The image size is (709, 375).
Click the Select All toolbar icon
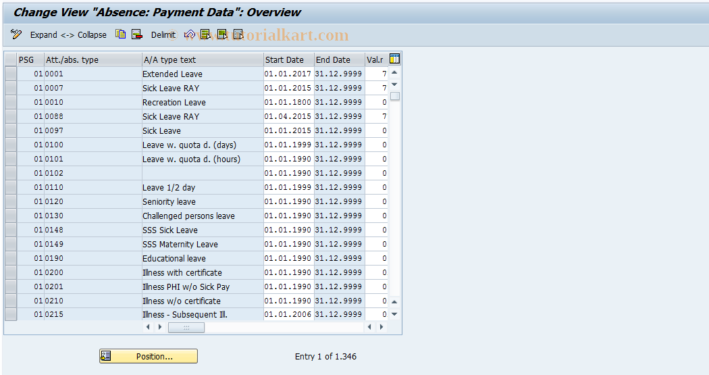point(205,34)
